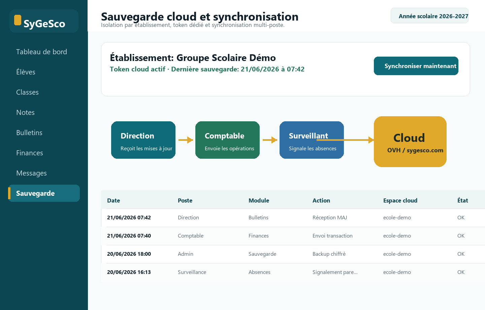This screenshot has height=310, width=485.
Task: Select row dated 20/06/2026 16:13
Action: click(x=293, y=272)
